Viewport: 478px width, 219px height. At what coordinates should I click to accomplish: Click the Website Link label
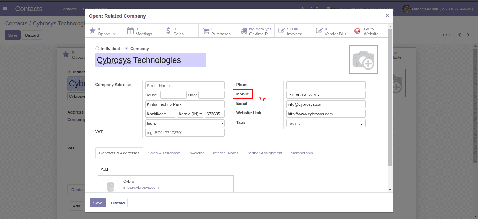coord(248,113)
